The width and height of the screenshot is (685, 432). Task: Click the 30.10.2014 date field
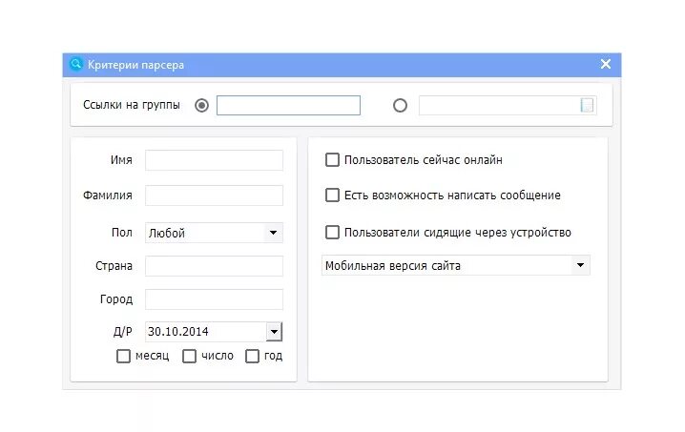206,332
